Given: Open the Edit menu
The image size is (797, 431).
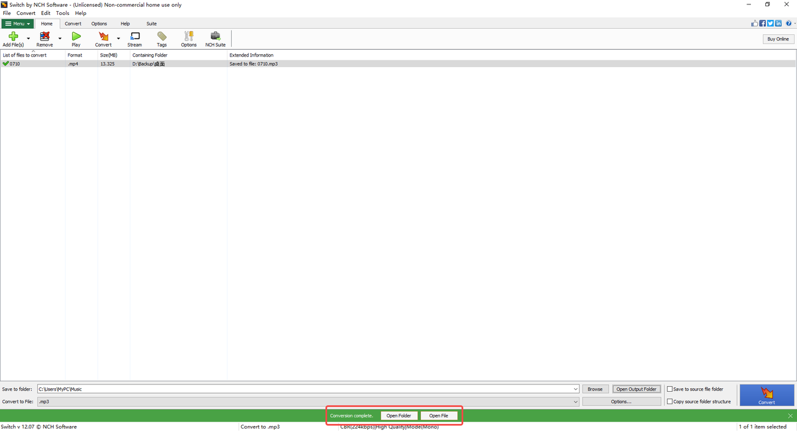Looking at the screenshot, I should pos(46,13).
